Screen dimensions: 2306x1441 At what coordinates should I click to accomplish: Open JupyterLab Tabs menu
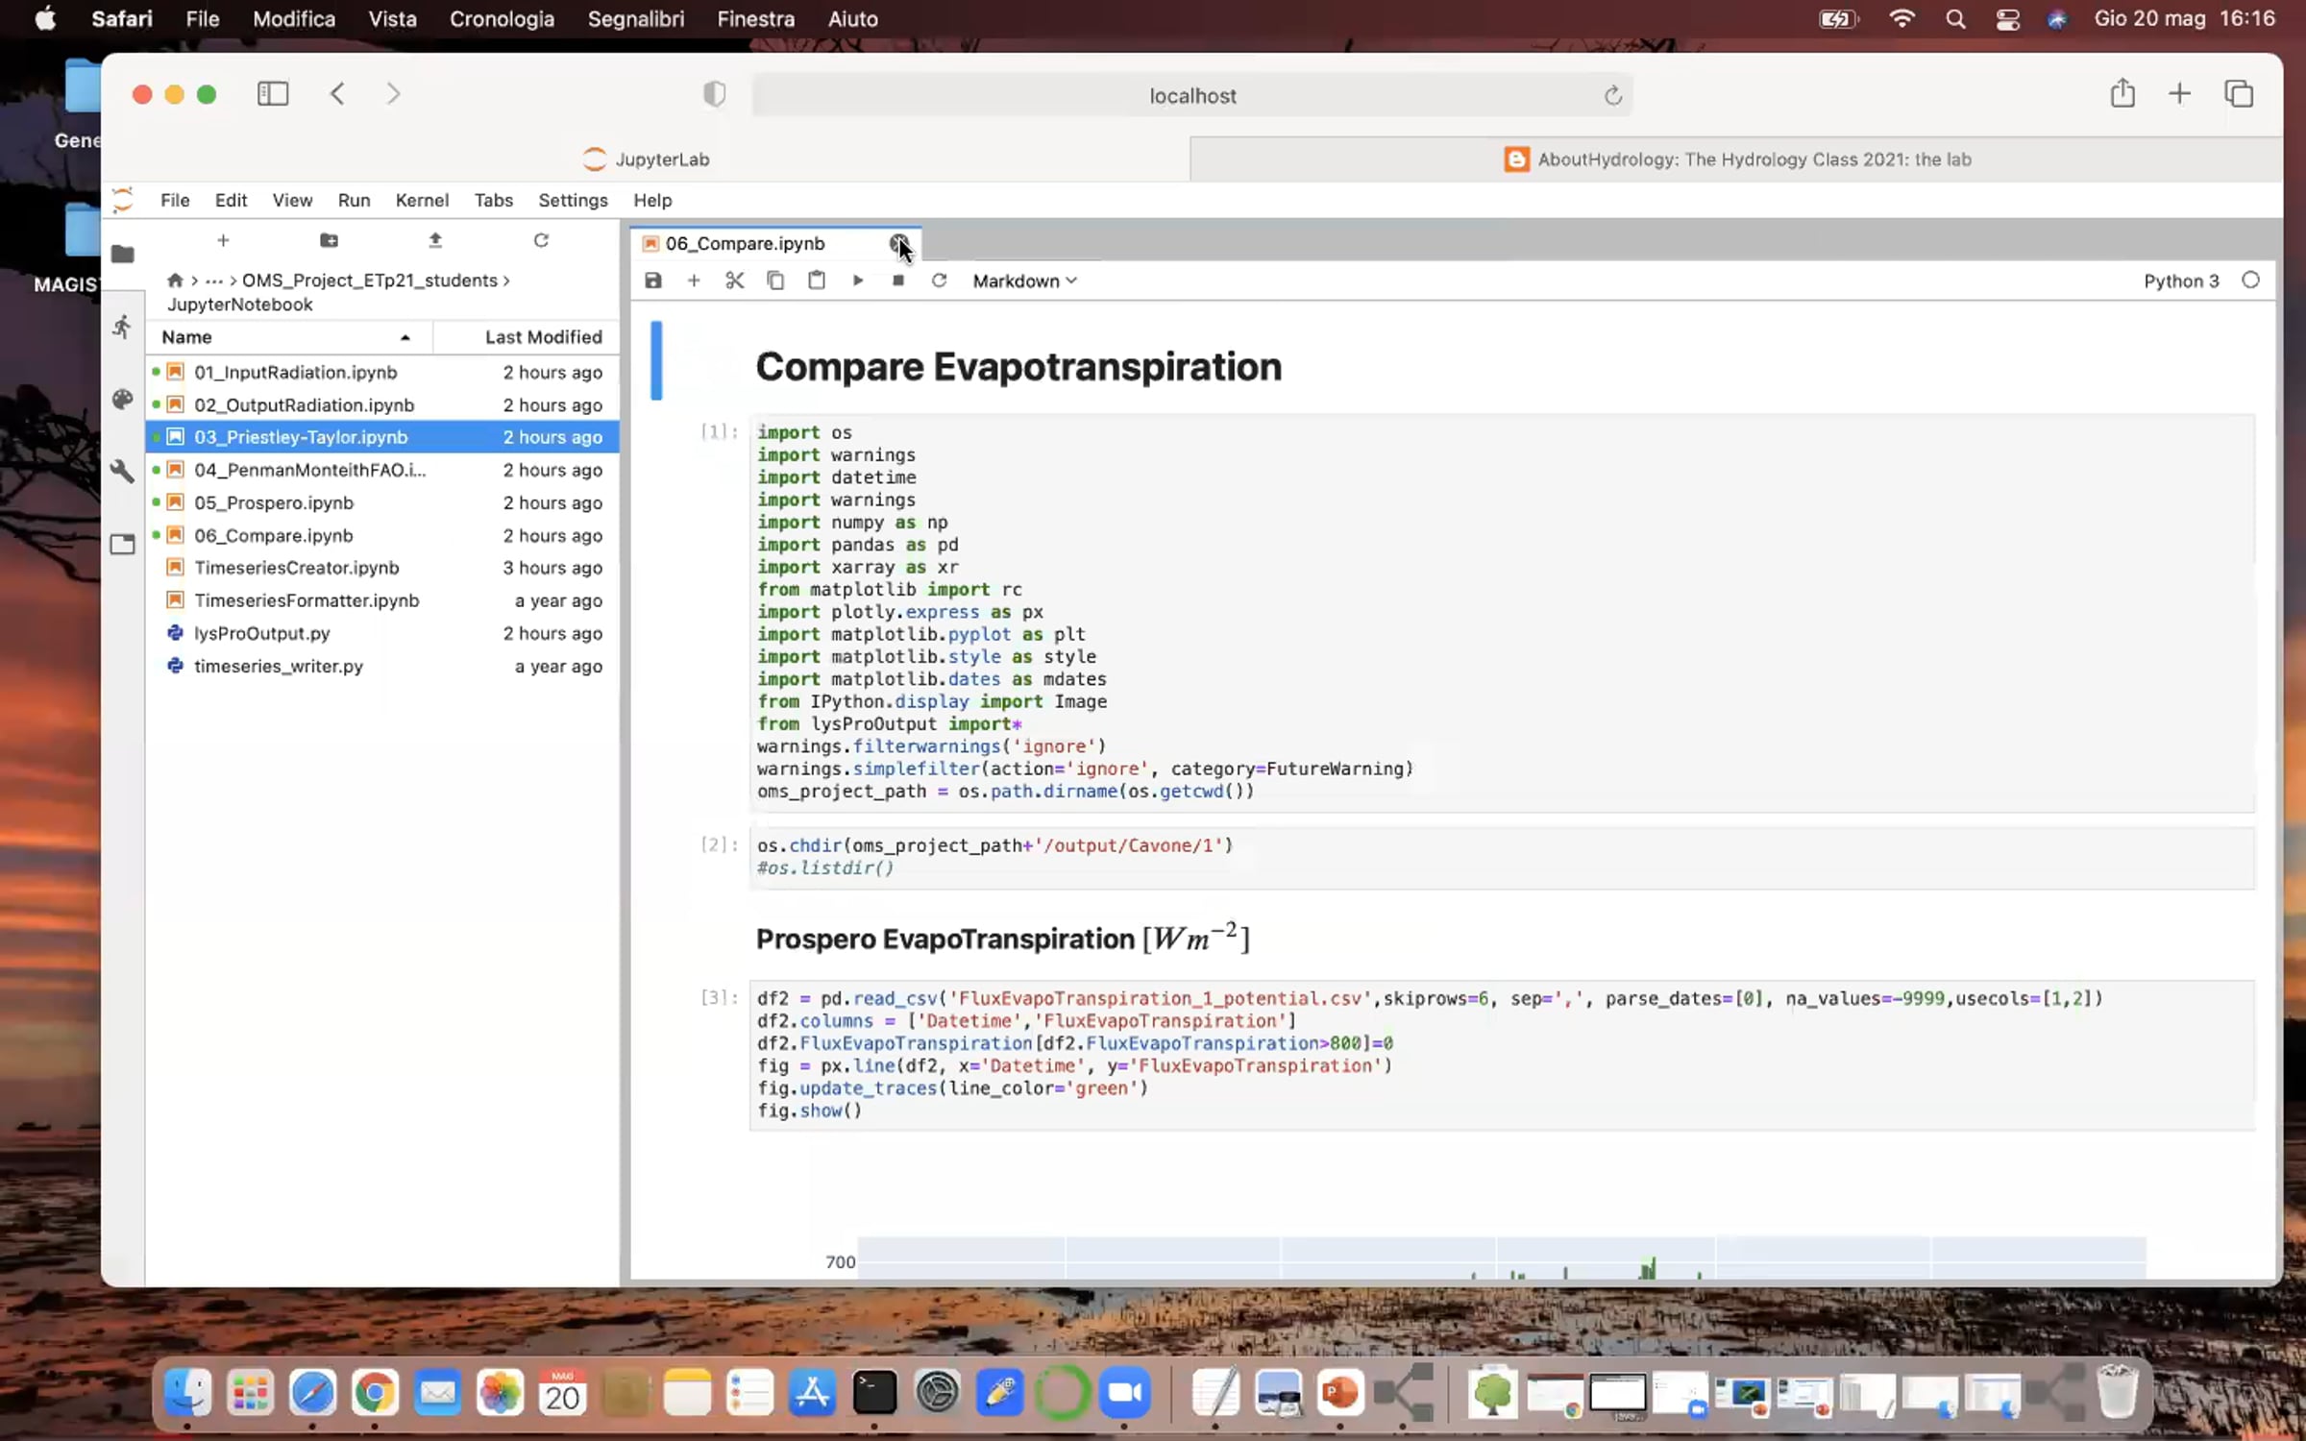click(x=493, y=200)
